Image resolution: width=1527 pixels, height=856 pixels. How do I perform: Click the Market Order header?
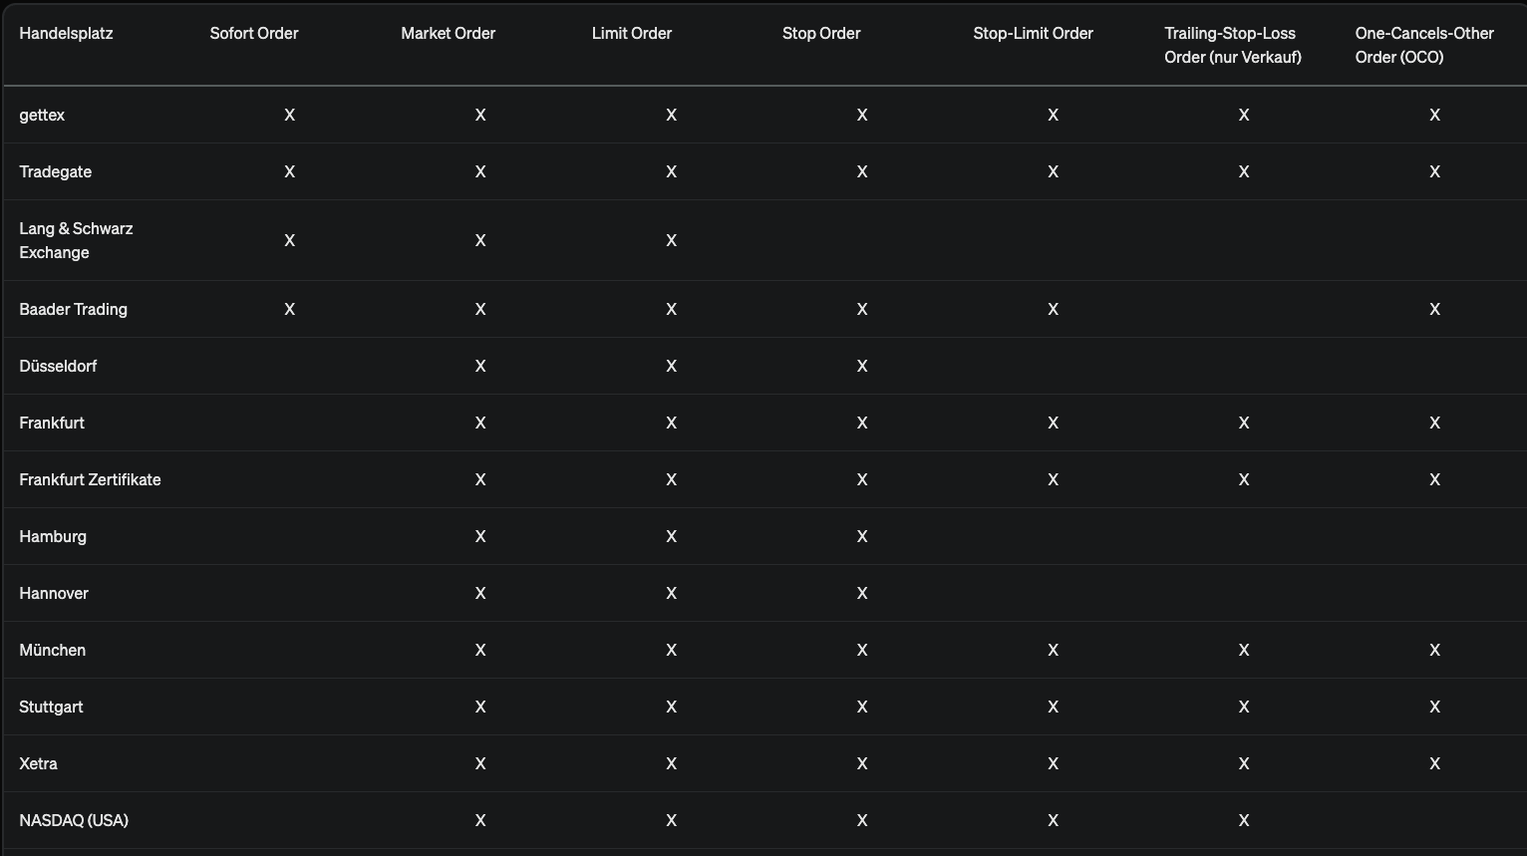448,33
